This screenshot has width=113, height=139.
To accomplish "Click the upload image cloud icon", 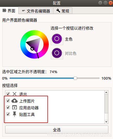I will click(x=15, y=101).
